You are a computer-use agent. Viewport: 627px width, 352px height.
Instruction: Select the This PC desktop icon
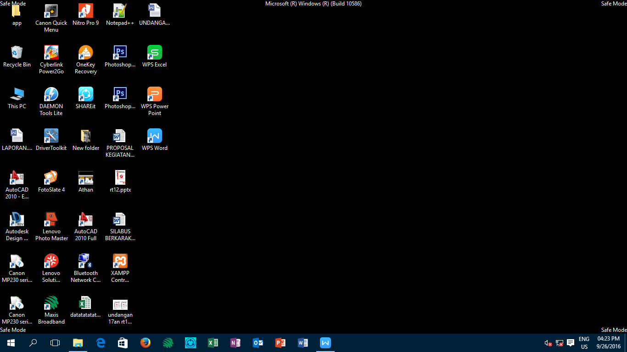tap(17, 99)
